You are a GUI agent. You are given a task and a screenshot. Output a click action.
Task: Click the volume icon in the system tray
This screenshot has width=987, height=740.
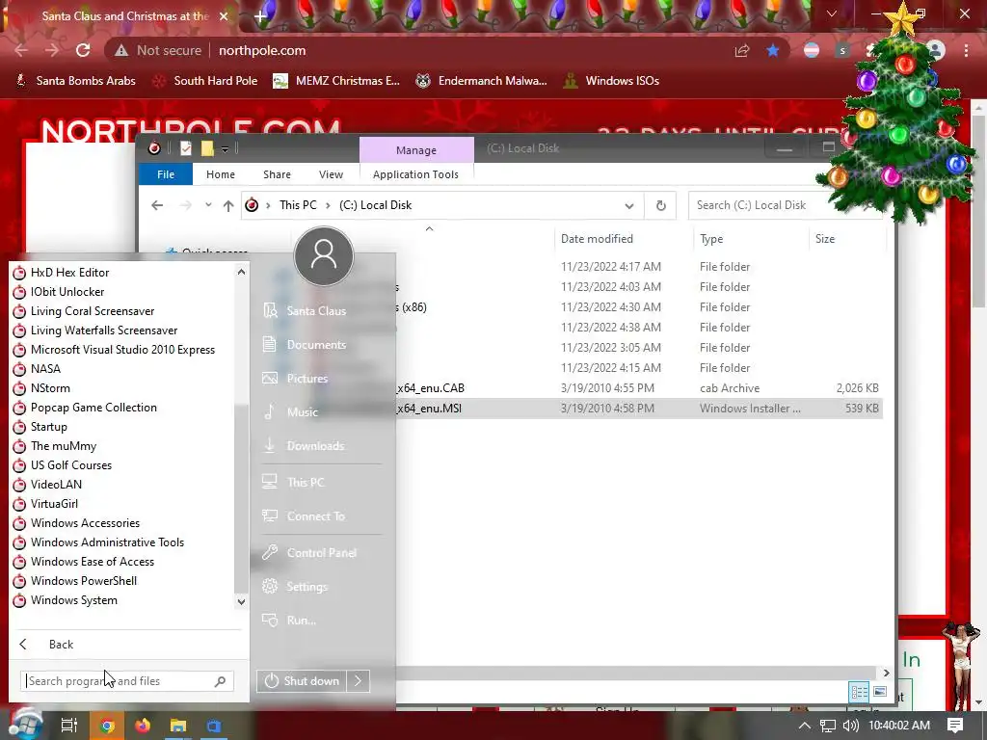pos(850,726)
